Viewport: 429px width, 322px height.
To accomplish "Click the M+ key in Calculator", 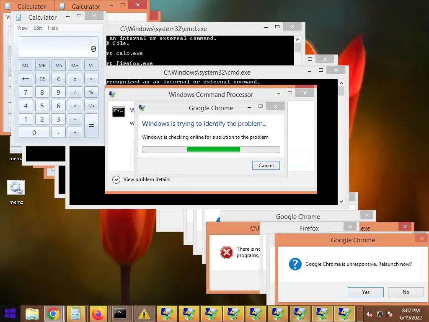I will point(75,65).
